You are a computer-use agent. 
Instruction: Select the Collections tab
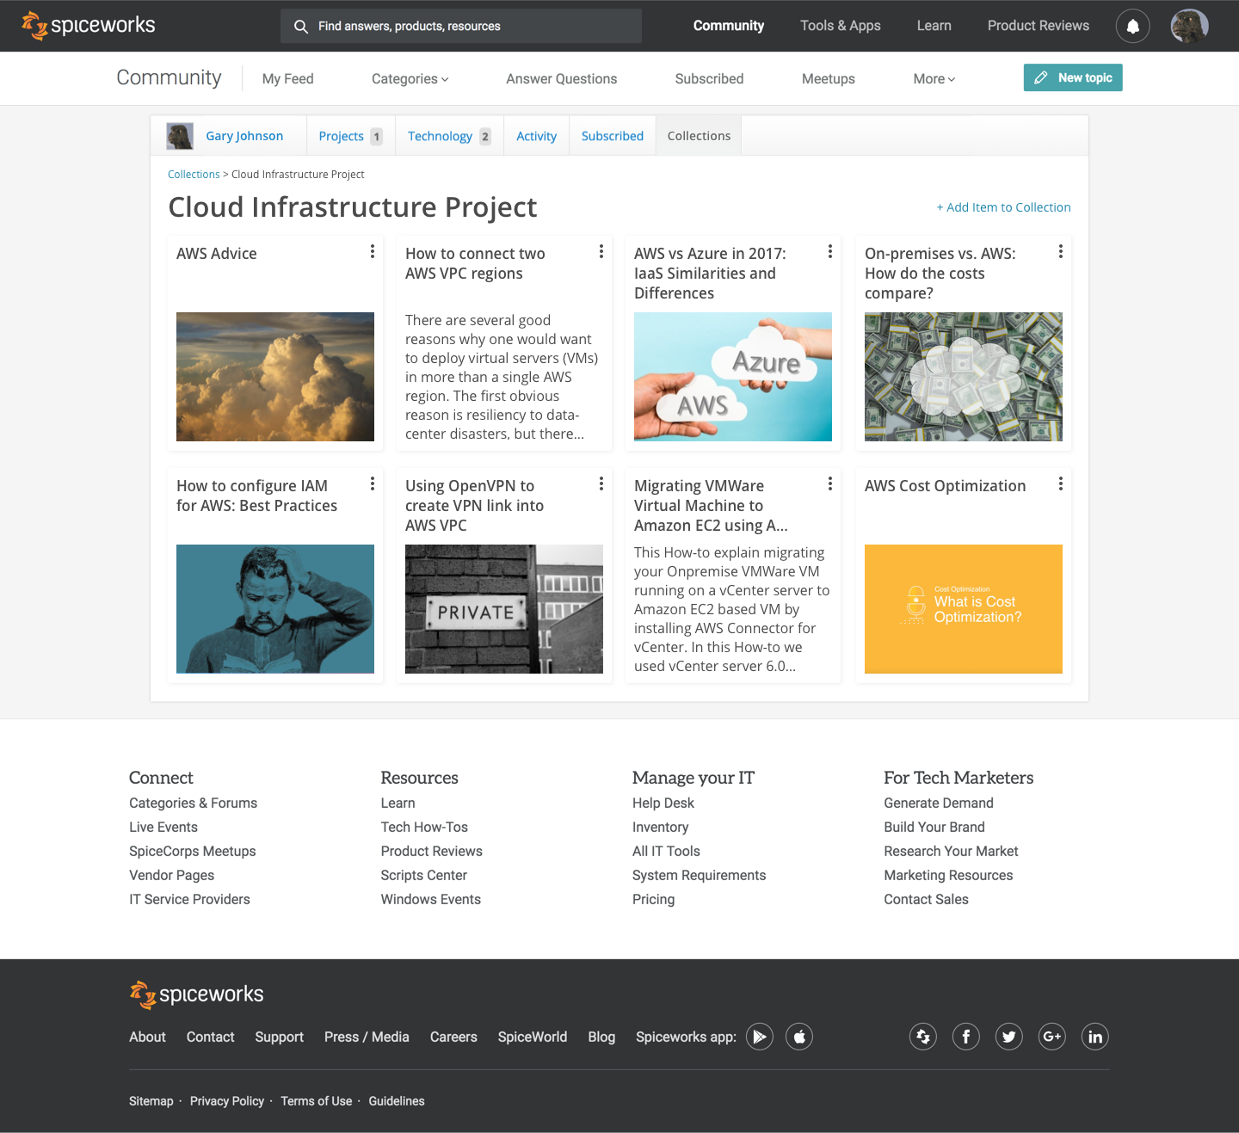click(699, 136)
